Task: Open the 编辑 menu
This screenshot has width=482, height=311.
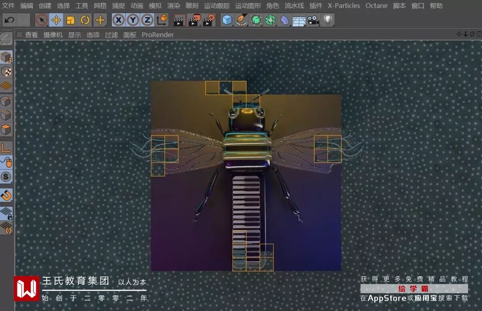Action: [27, 5]
